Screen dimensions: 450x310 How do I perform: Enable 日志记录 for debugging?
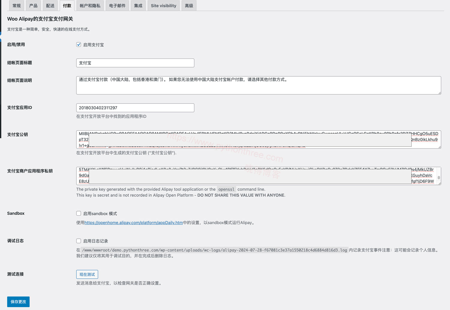78,240
